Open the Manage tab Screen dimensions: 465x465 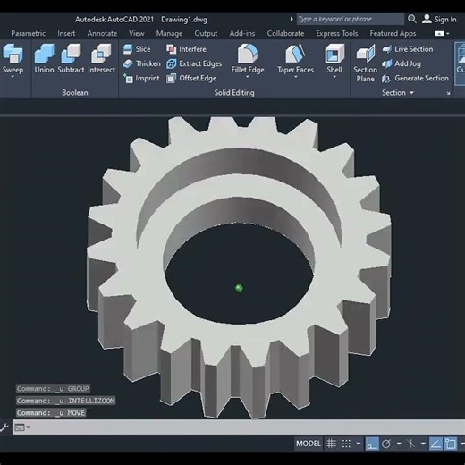click(169, 33)
